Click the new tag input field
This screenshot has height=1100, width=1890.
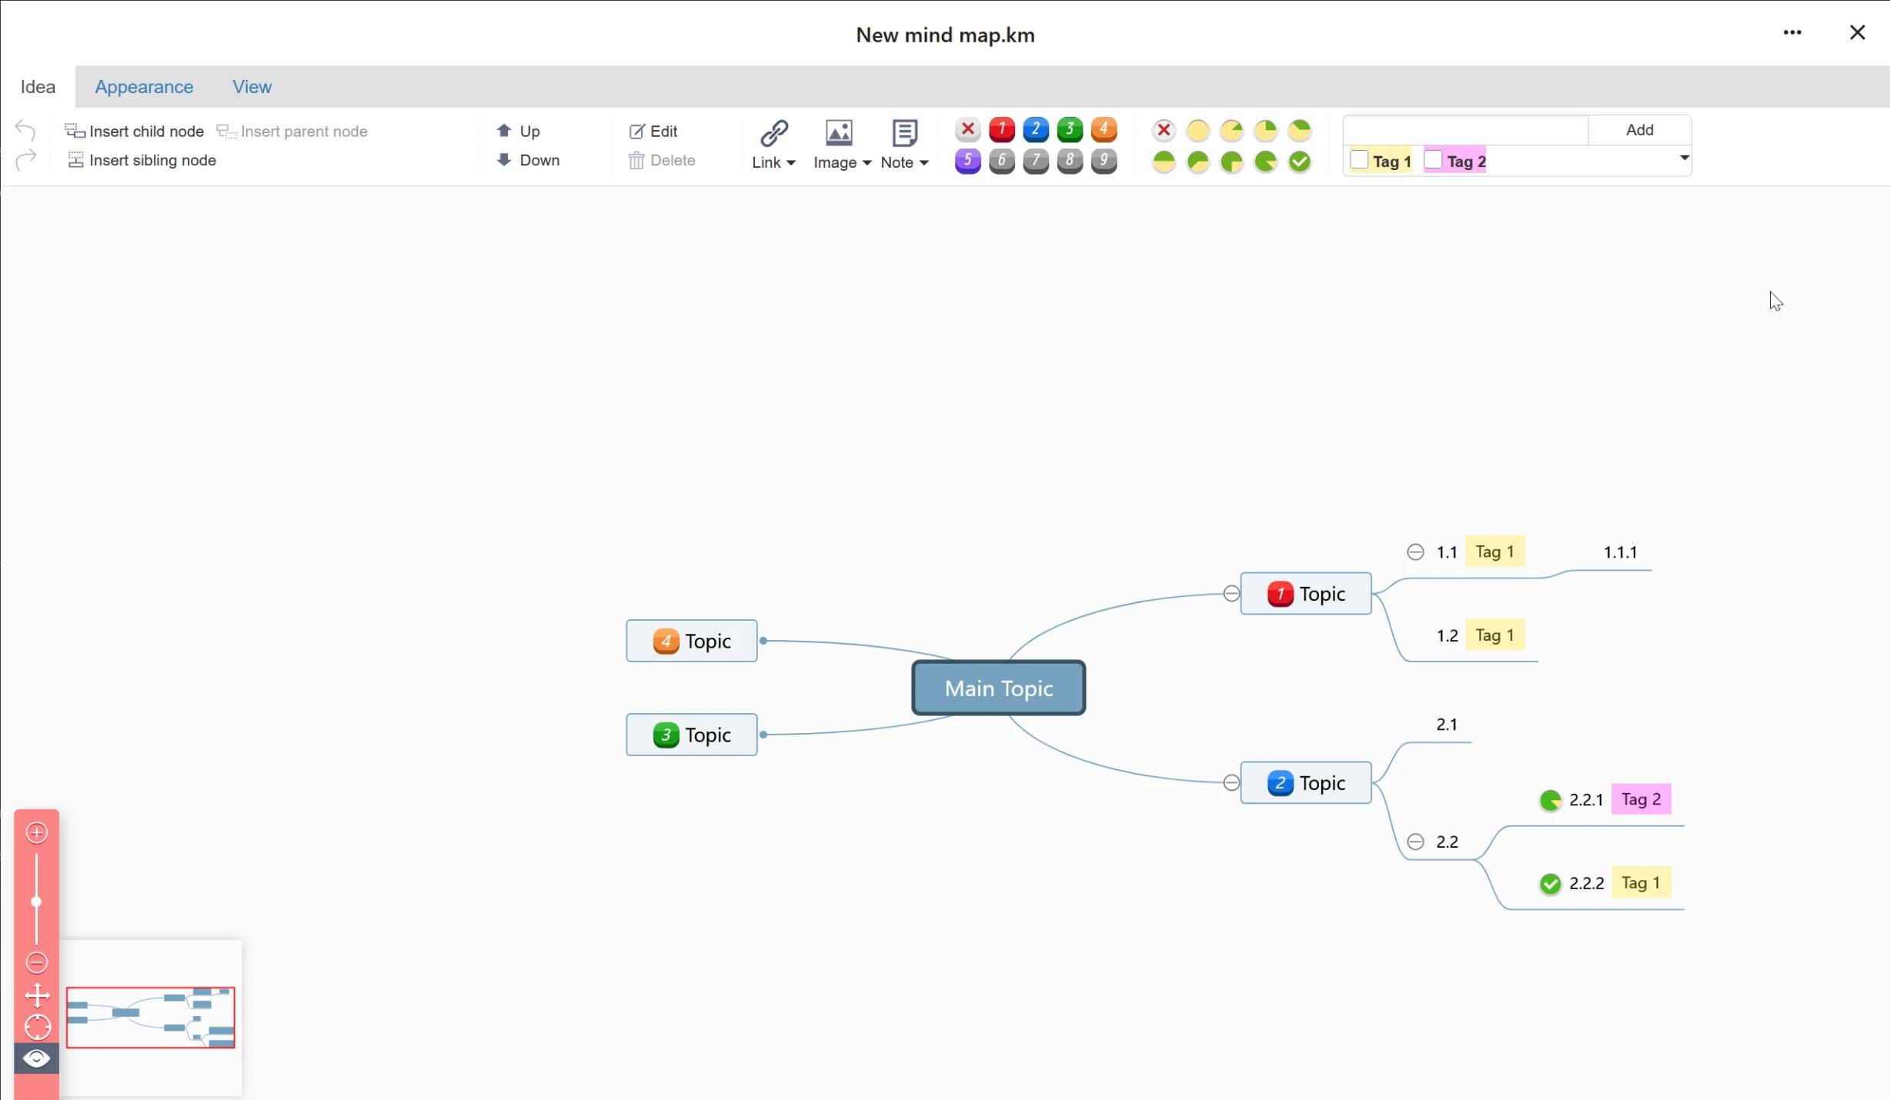click(1466, 130)
